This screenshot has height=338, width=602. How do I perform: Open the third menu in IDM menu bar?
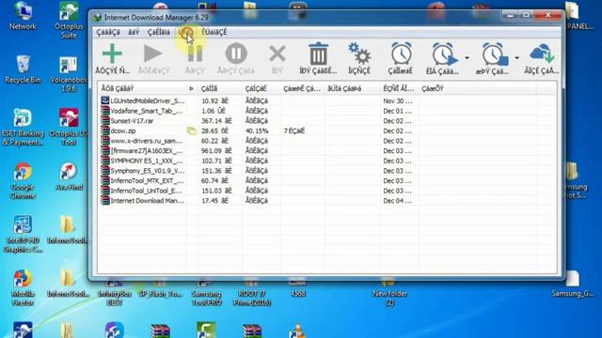[159, 32]
